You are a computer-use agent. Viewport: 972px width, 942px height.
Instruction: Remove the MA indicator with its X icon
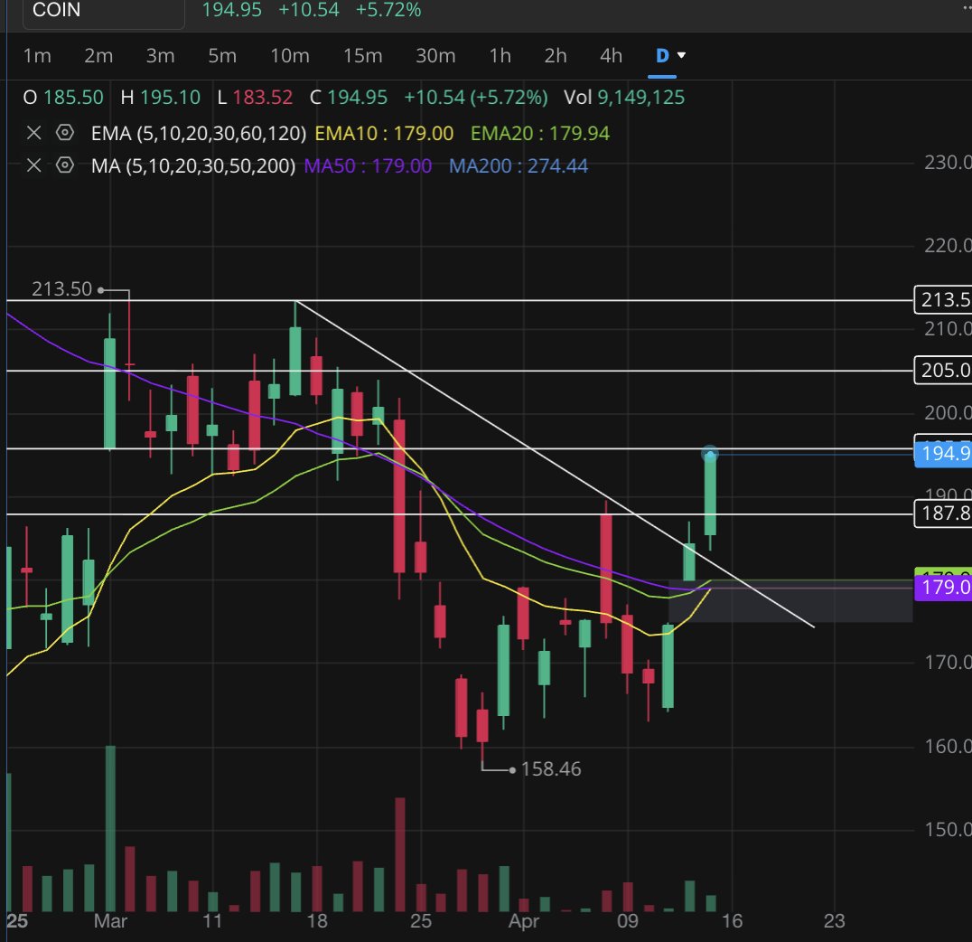click(34, 165)
